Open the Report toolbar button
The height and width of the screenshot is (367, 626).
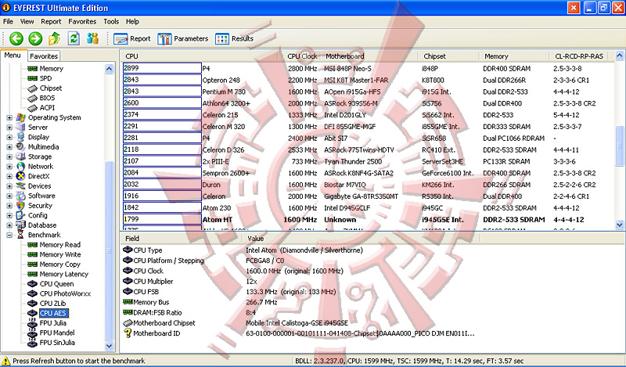[x=132, y=39]
